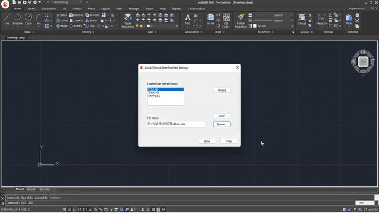The width and height of the screenshot is (379, 213).
Task: Choose the Rotate tool
Action: point(76,26)
